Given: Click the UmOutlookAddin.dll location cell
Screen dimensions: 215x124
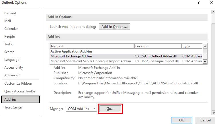Looking at the screenshot, I should coord(156,56).
